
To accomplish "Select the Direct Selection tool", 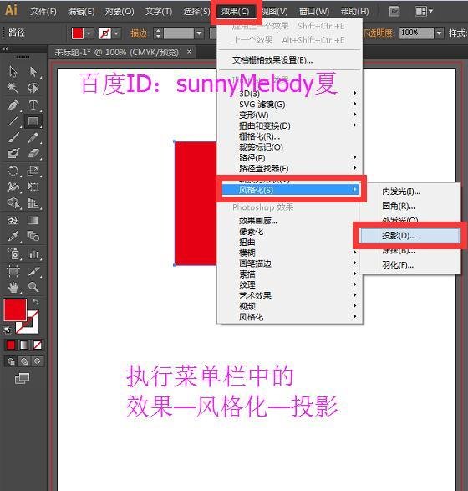I will tap(33, 71).
